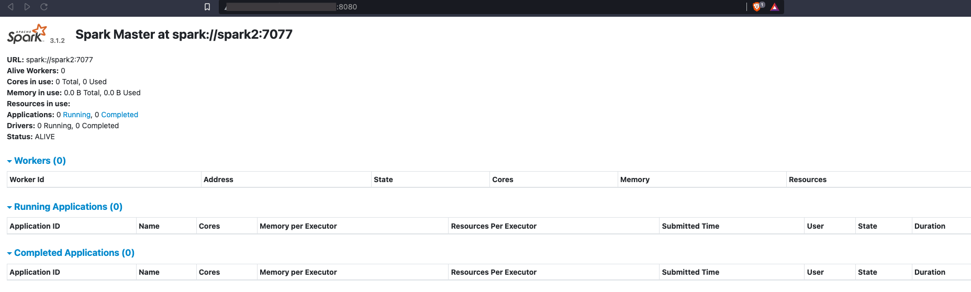This screenshot has height=292, width=971.
Task: Open the Completed applications link
Action: [119, 115]
